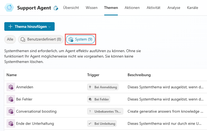Select the System (9) filter pill
Image resolution: width=207 pixels, height=131 pixels.
coord(80,39)
